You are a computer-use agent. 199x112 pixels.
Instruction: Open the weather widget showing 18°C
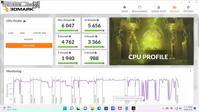9,108
